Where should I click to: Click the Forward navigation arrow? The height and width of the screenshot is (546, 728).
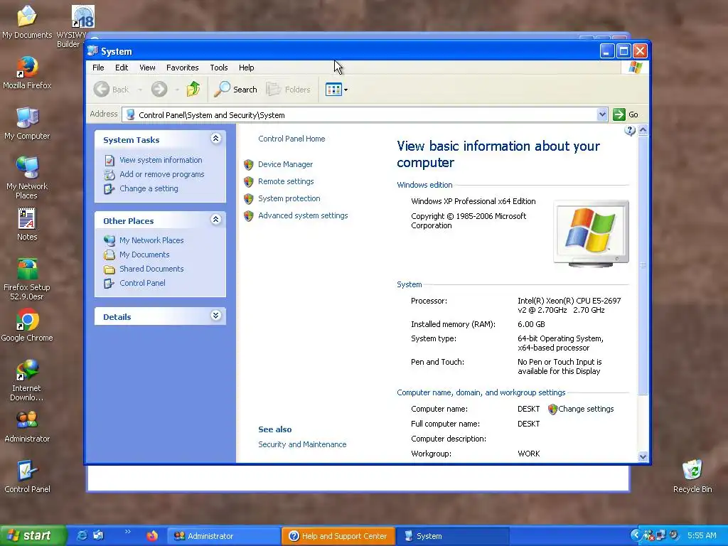click(x=159, y=89)
